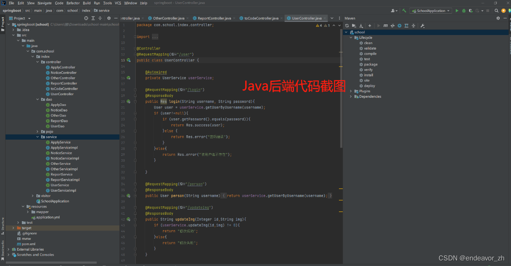Open Maven settings wrench icon
Image resolution: width=511 pixels, height=266 pixels.
[x=423, y=26]
